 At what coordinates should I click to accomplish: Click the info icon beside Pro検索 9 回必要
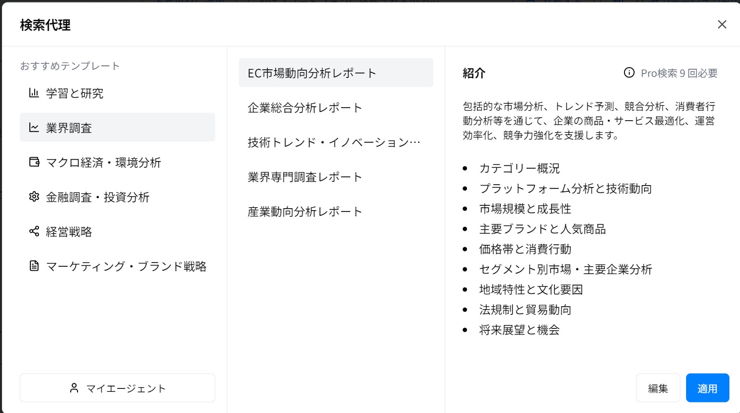coord(629,73)
